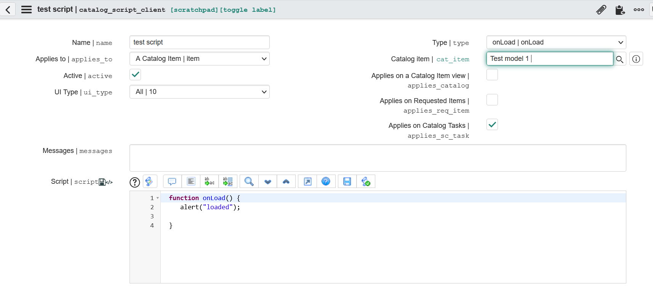The image size is (653, 288).
Task: Open script editor help (blue question mark)
Action: pos(326,181)
